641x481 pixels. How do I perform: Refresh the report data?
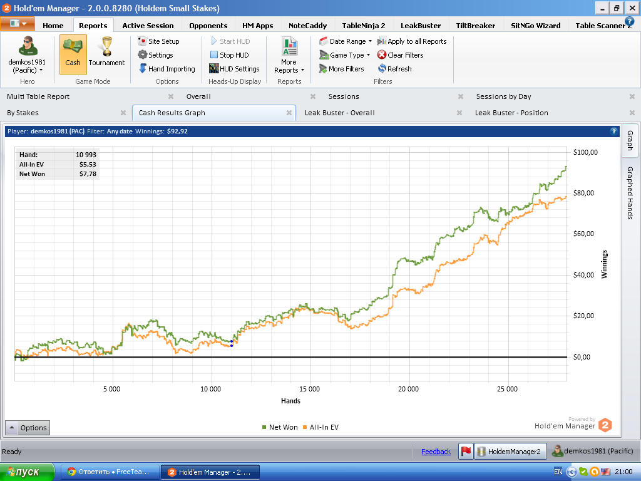coord(394,69)
